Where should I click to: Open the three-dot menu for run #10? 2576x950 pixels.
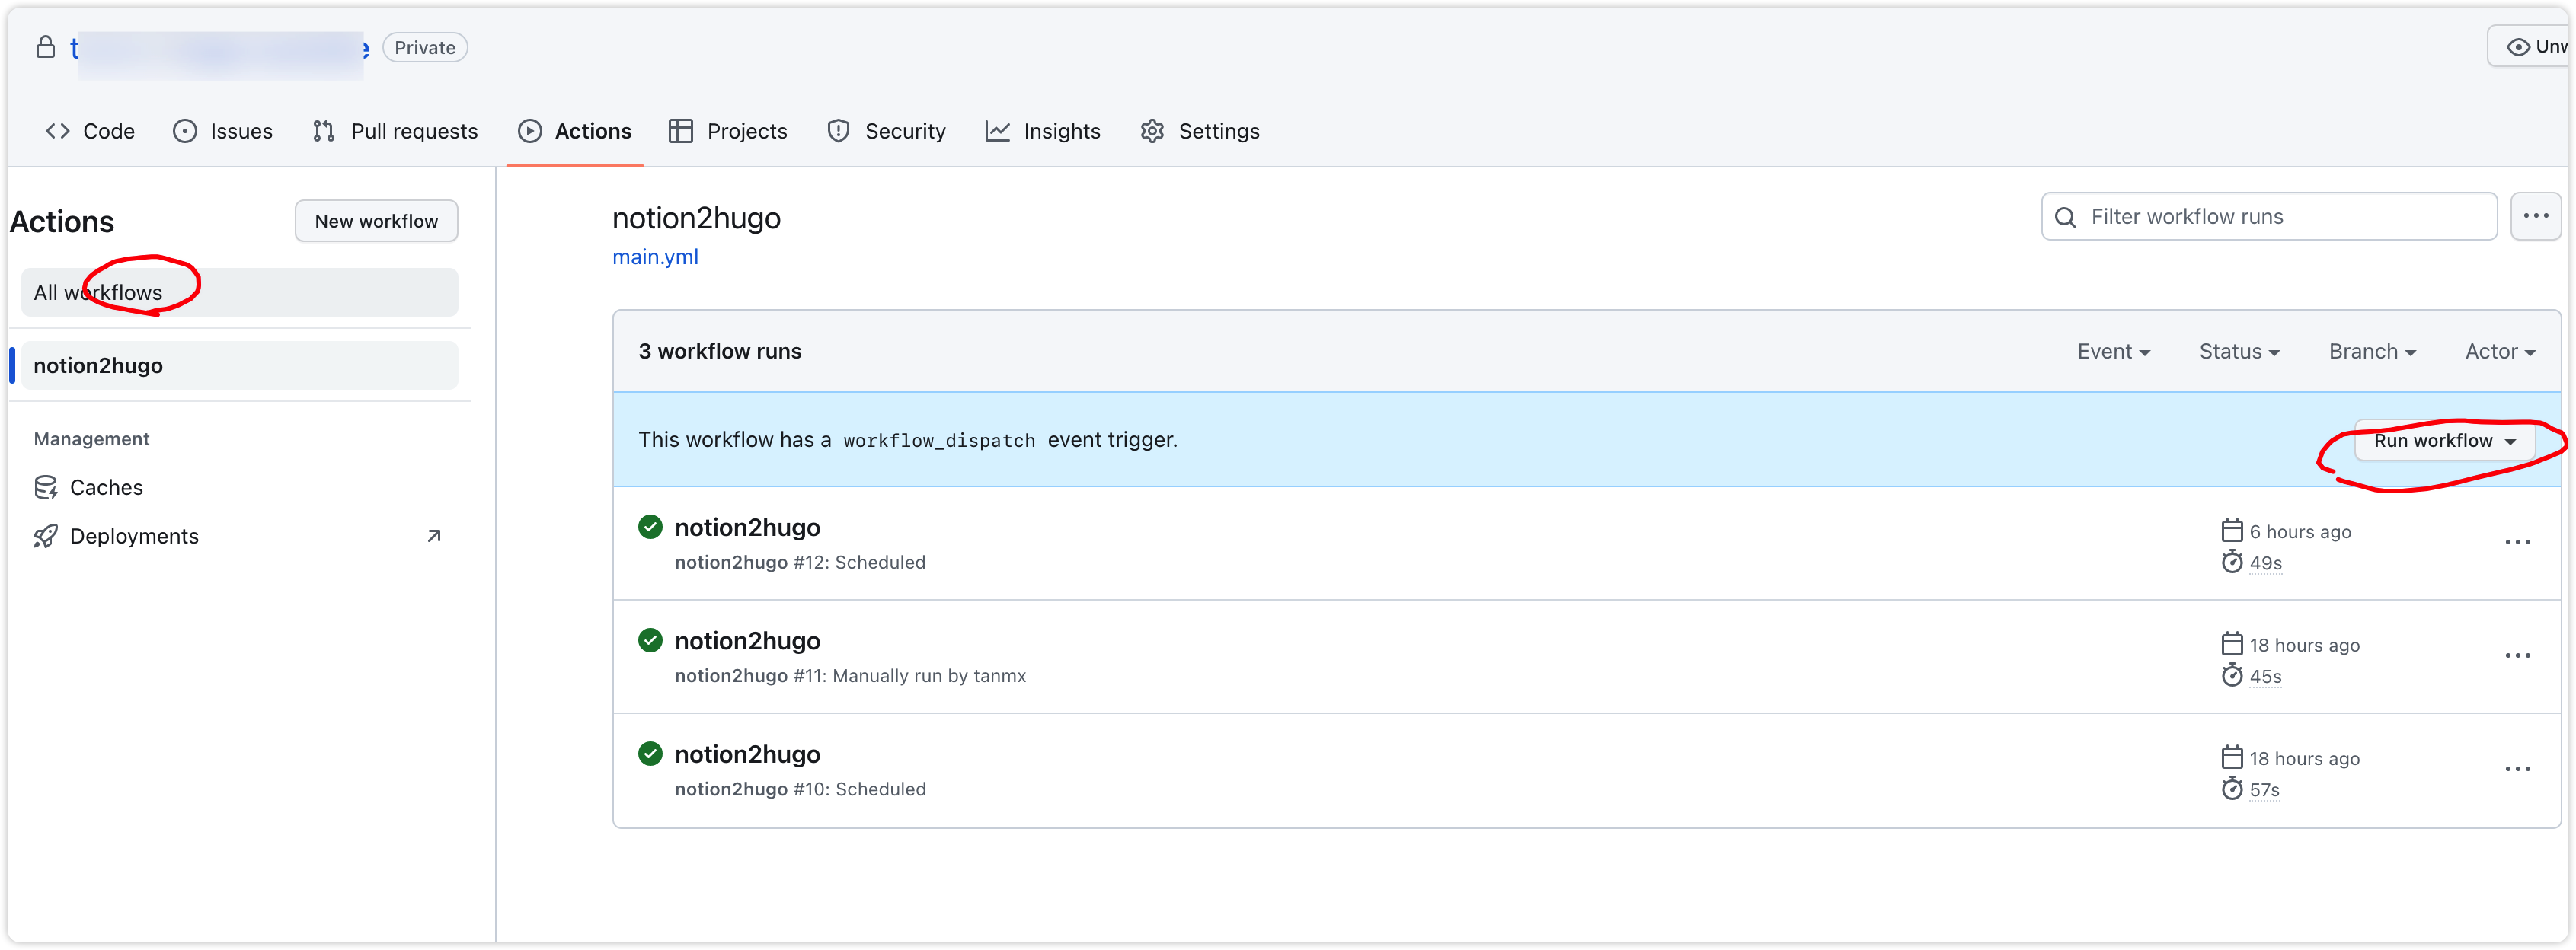tap(2517, 769)
